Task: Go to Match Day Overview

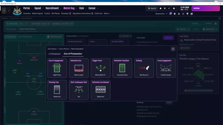Action: 27,14
